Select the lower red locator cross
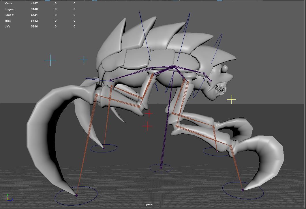This screenshot has width=306, height=209. click(147, 126)
